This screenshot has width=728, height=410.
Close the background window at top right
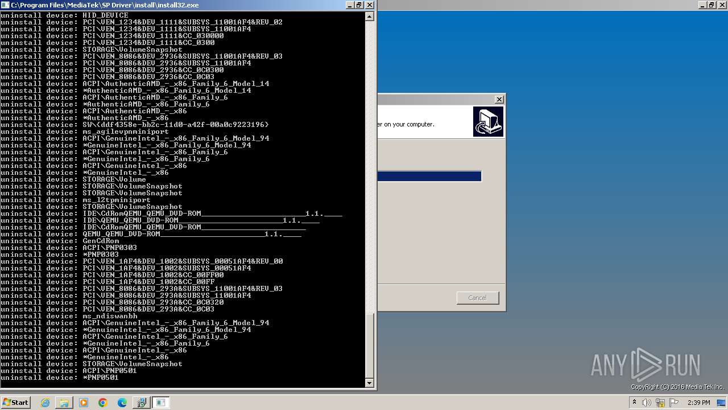coord(722,5)
